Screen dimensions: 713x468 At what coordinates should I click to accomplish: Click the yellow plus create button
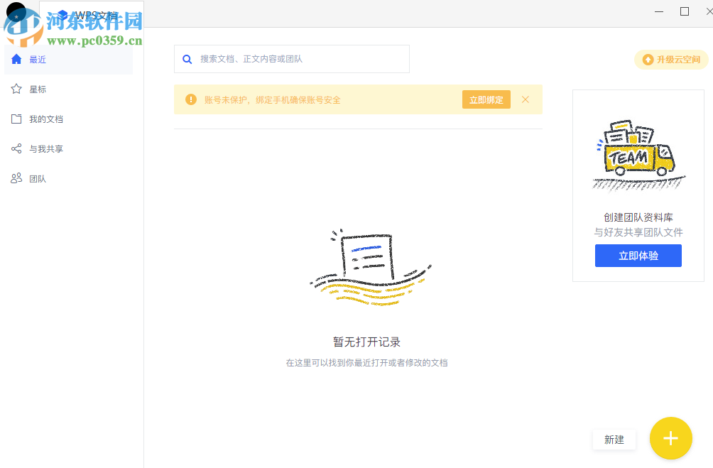(670, 438)
